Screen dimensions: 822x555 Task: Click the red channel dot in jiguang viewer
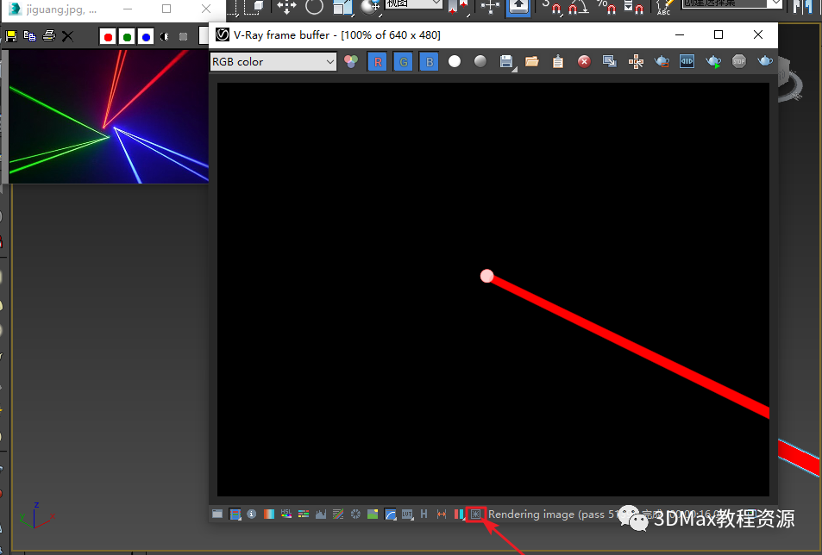point(108,37)
